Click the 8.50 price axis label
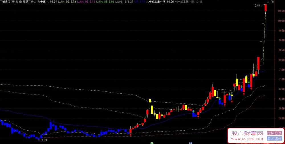Image resolution: width=285 pixels, height=144 pixels. point(281,50)
